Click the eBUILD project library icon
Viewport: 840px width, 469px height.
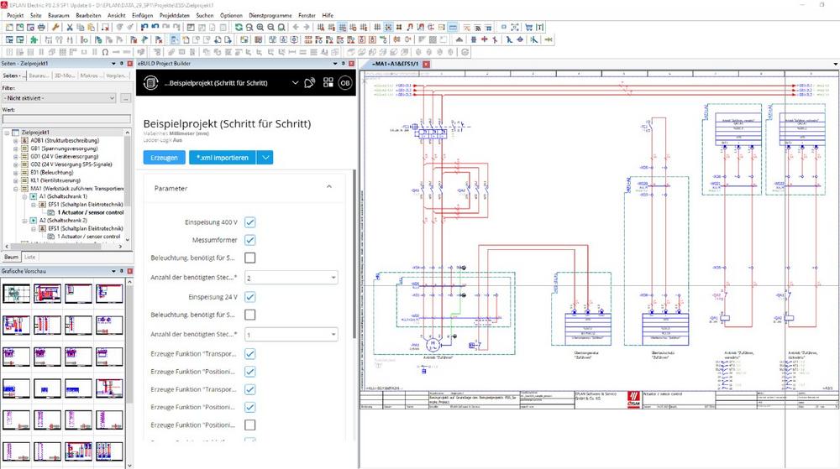pyautogui.click(x=151, y=82)
